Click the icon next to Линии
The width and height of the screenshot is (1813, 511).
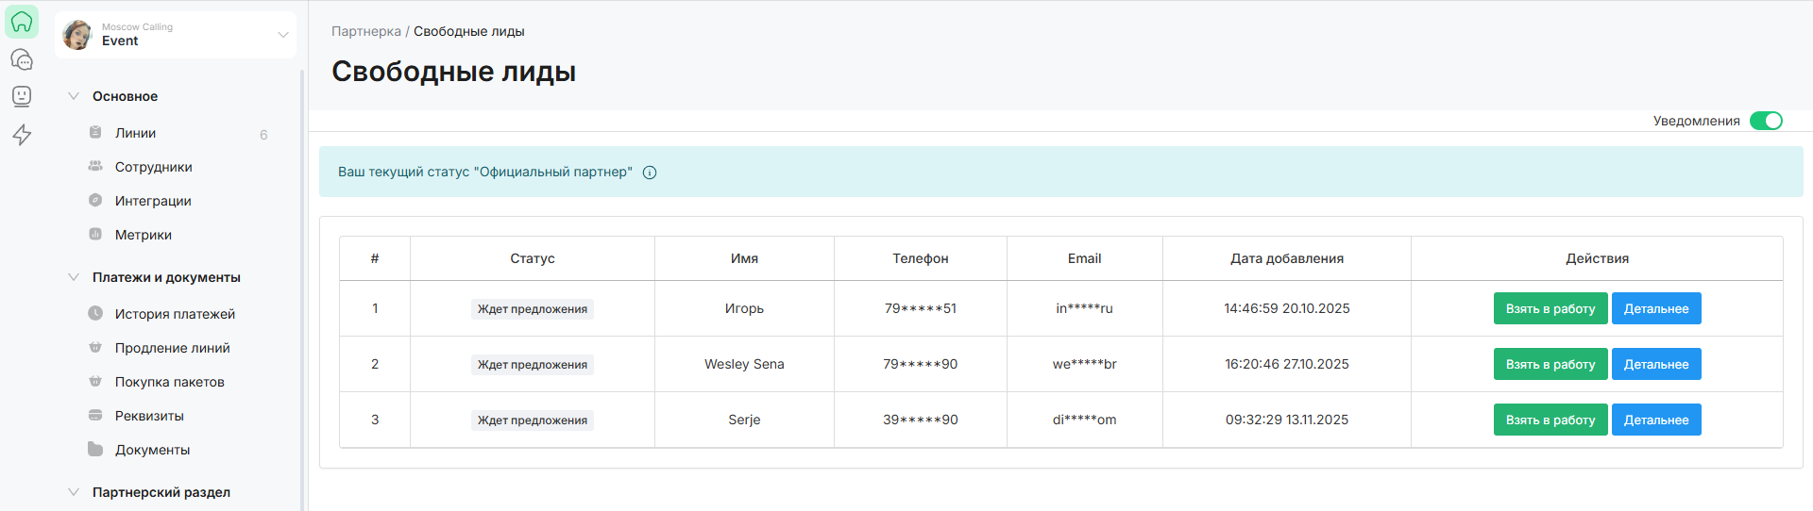click(95, 133)
